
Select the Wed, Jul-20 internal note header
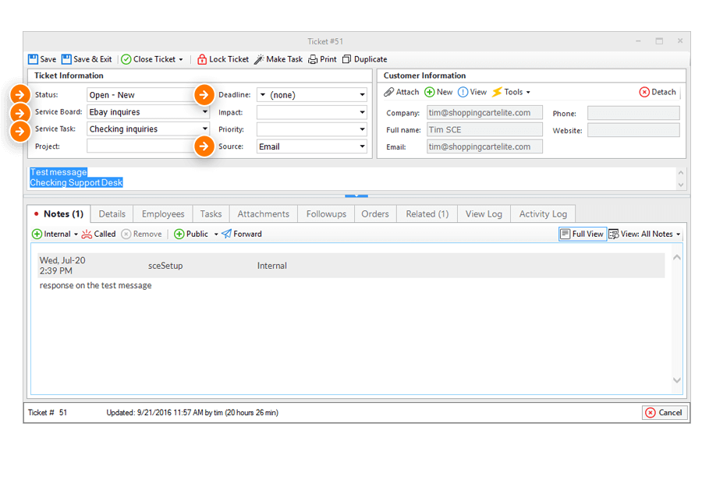tap(352, 266)
